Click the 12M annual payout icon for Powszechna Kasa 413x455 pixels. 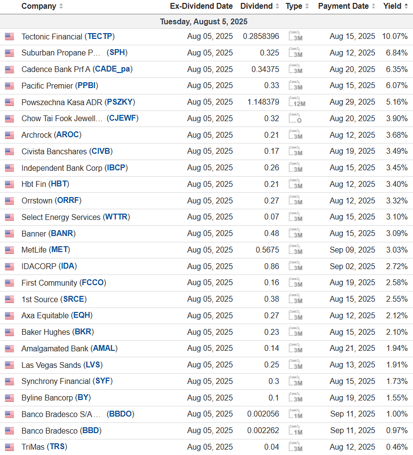(297, 102)
